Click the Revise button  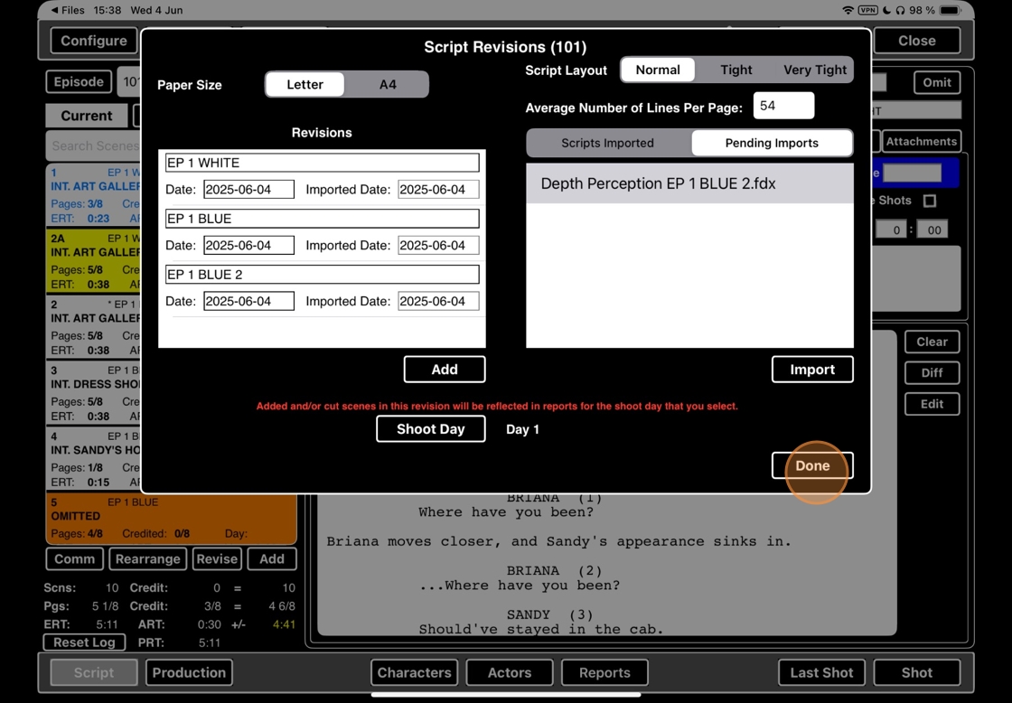217,559
